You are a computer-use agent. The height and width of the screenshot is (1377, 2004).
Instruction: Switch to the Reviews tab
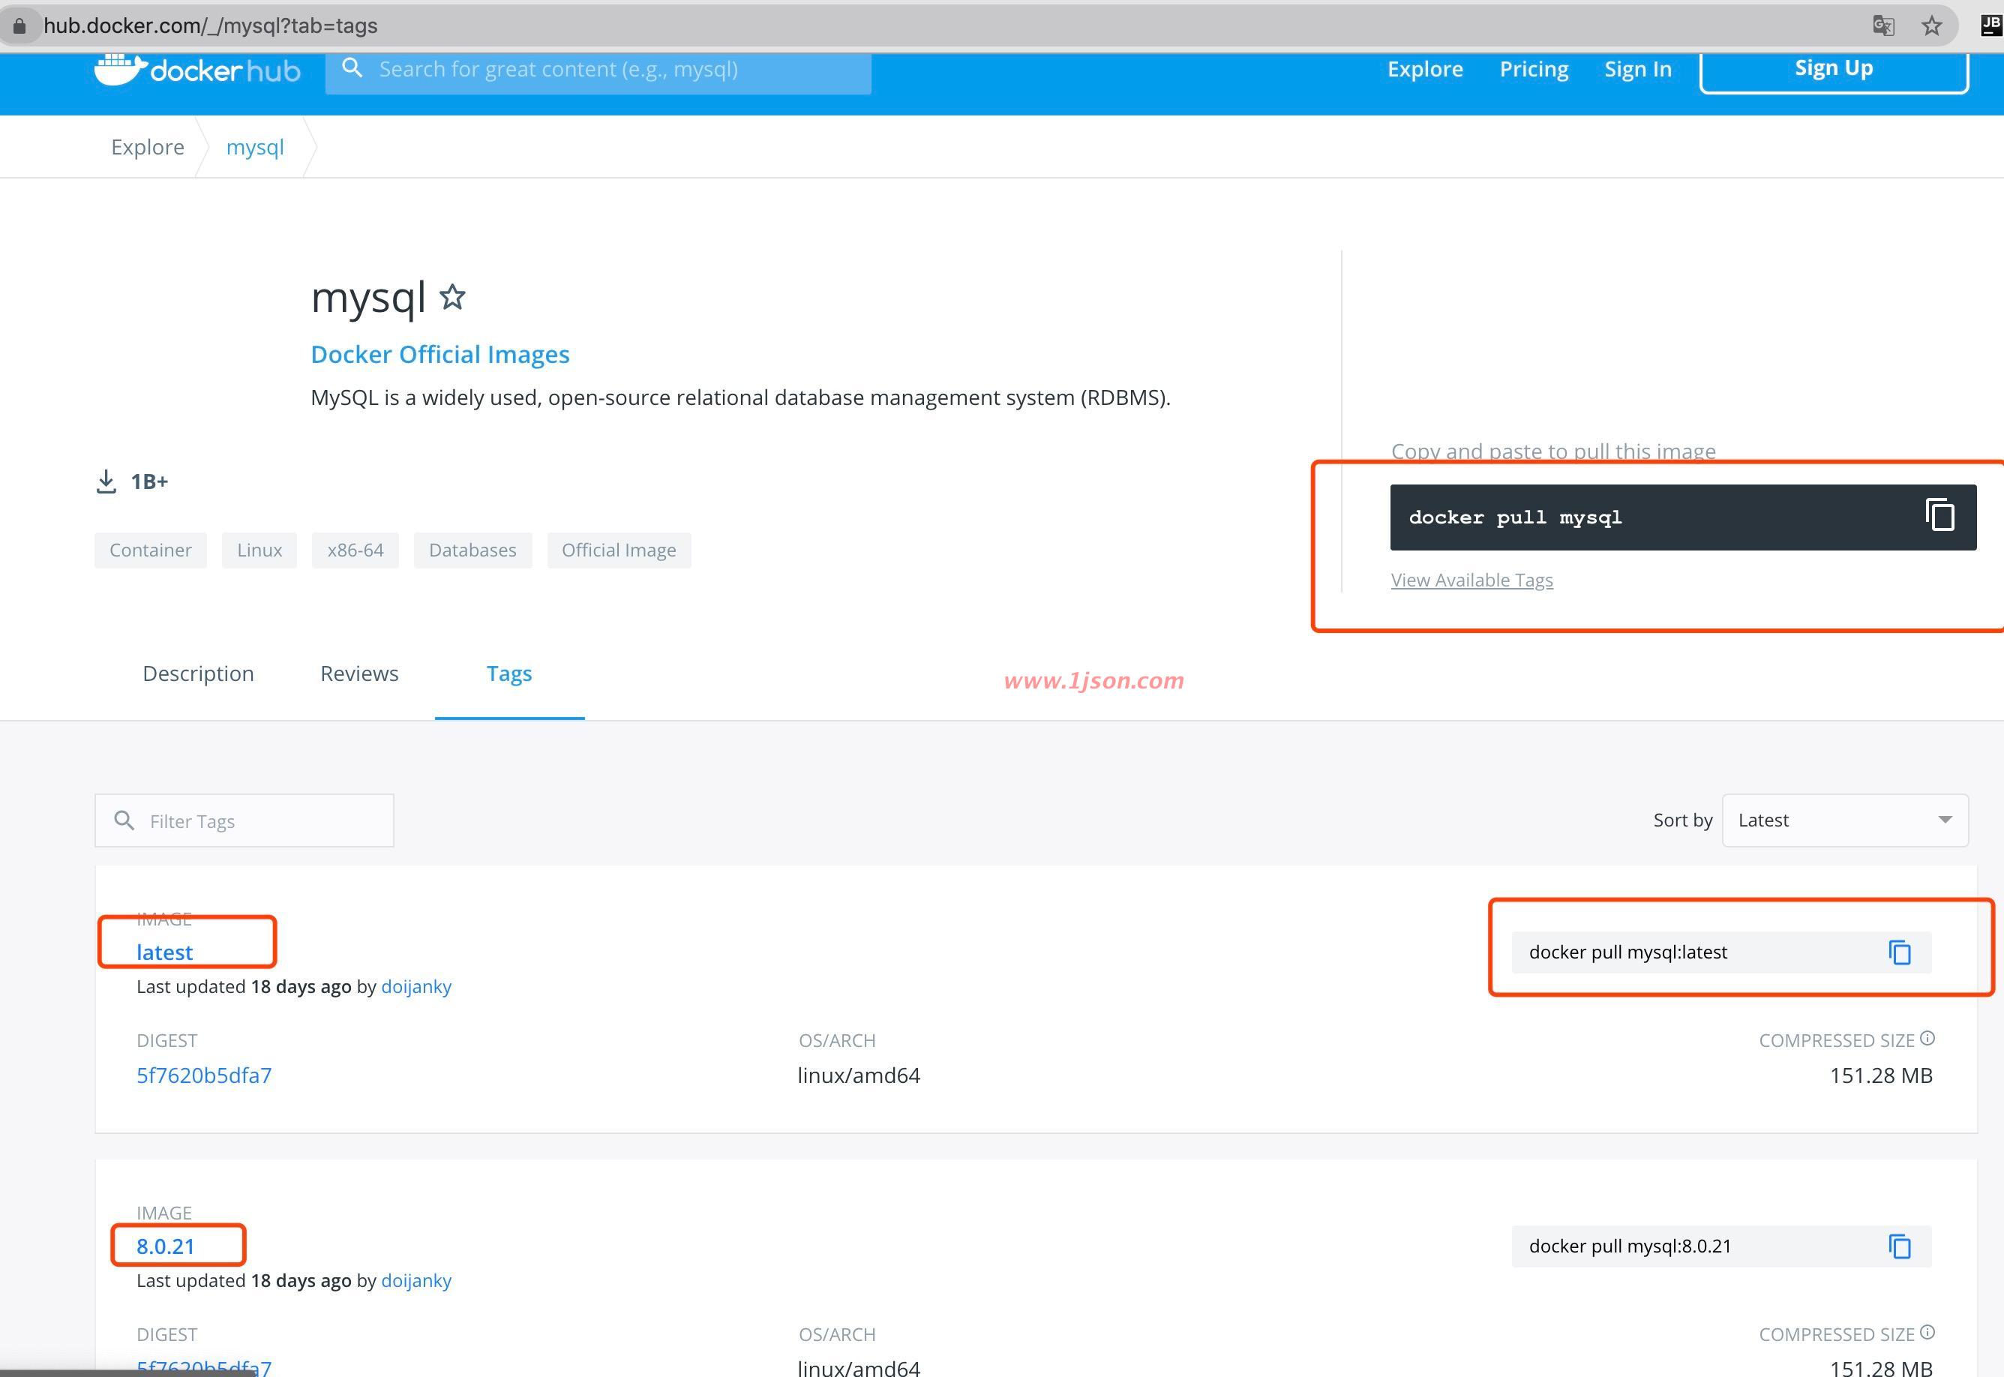pos(358,673)
